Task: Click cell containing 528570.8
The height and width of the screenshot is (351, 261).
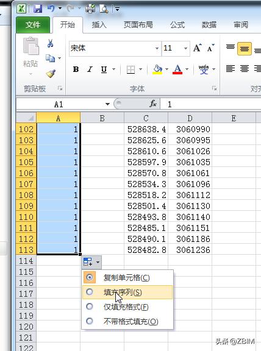Action: [x=146, y=173]
